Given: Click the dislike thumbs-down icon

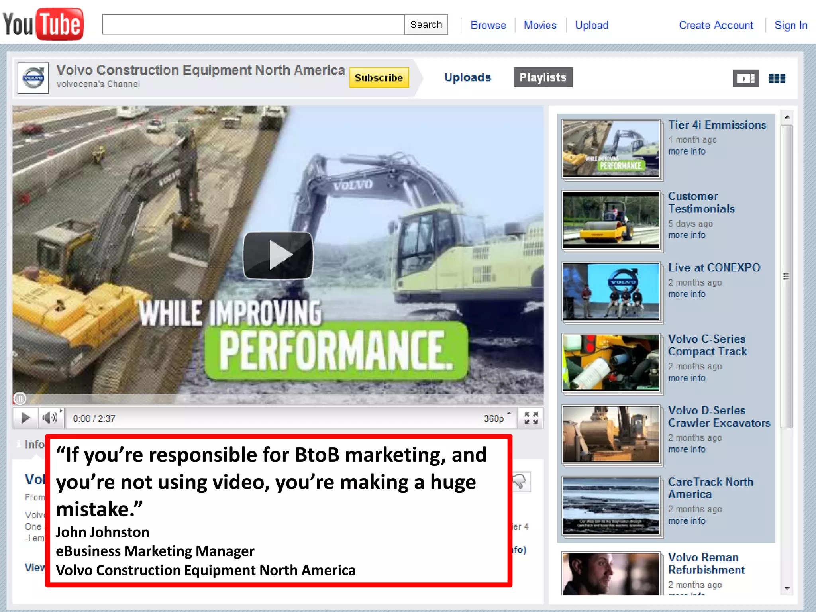Looking at the screenshot, I should pyautogui.click(x=520, y=482).
